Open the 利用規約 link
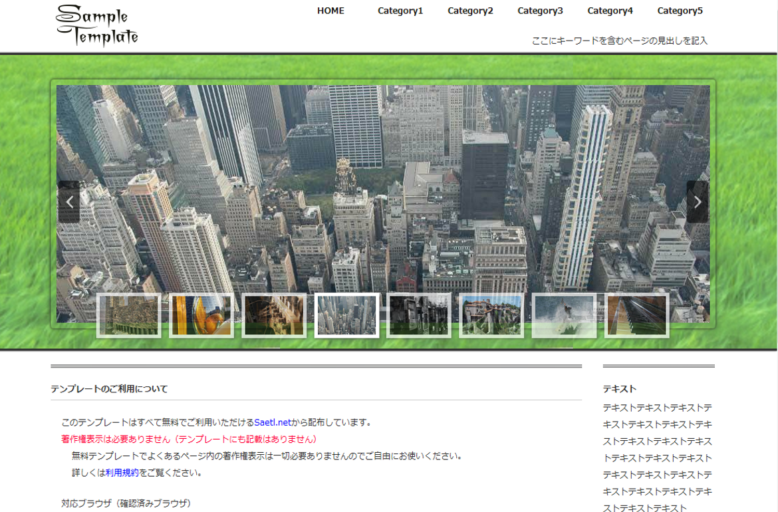 [122, 473]
